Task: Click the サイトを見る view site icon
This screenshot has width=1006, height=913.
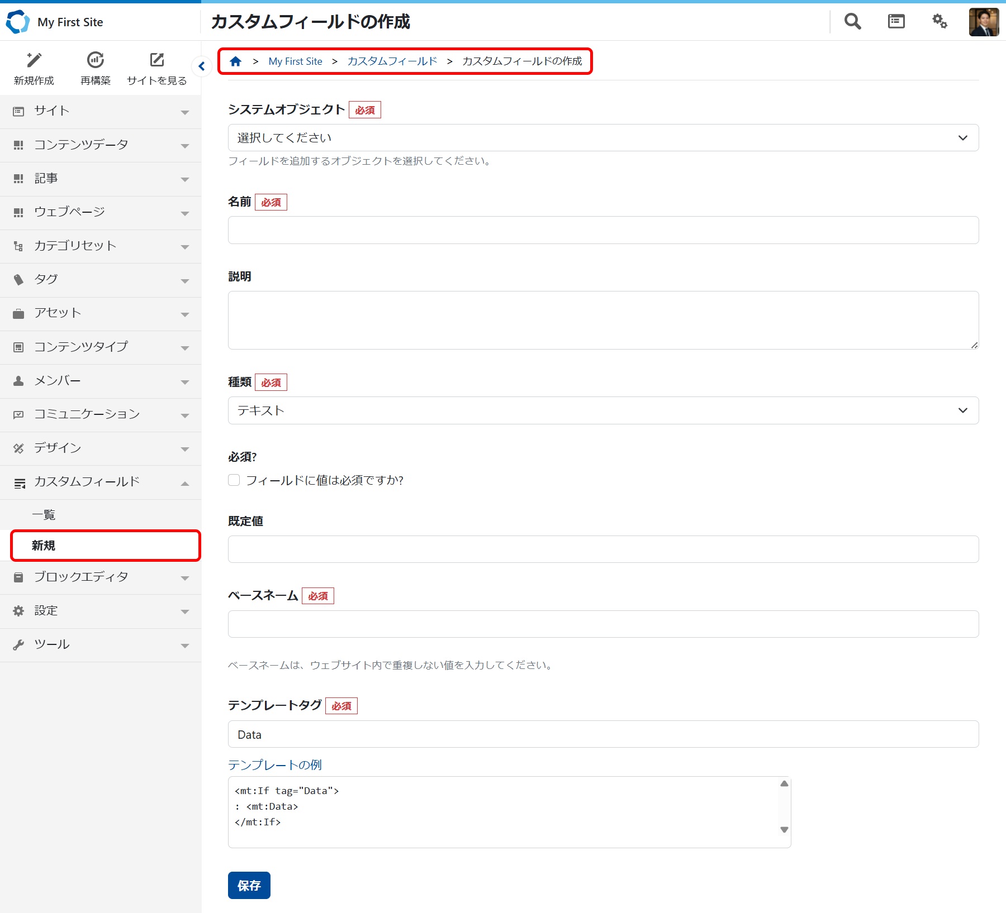Action: point(156,60)
